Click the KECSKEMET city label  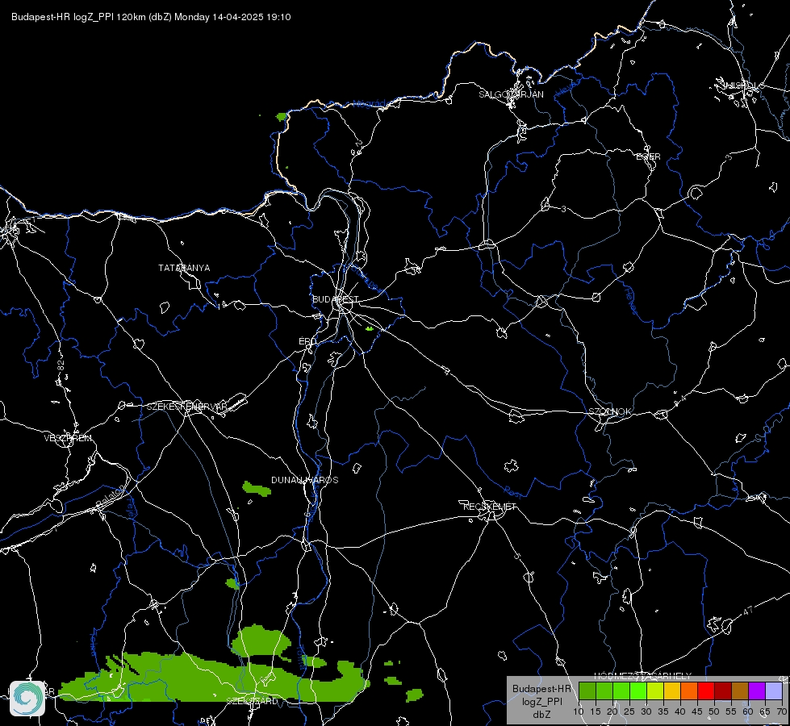click(x=490, y=507)
